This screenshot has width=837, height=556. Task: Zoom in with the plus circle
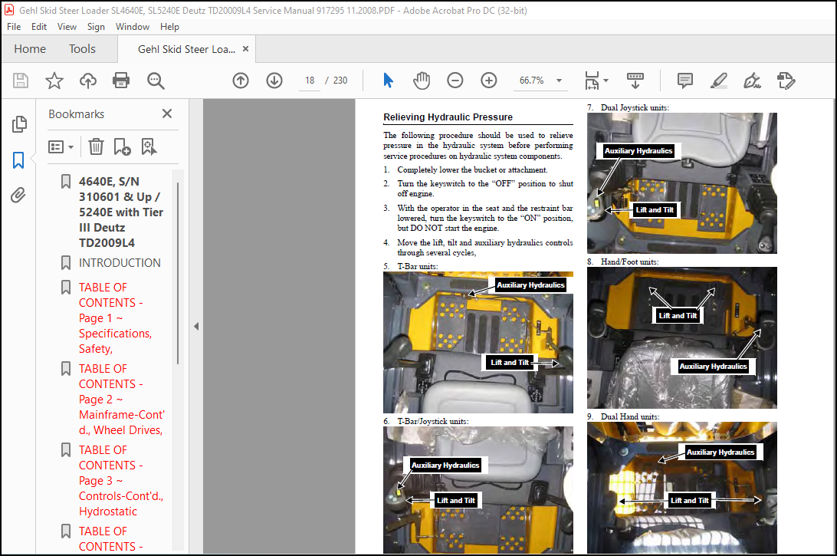tap(488, 81)
